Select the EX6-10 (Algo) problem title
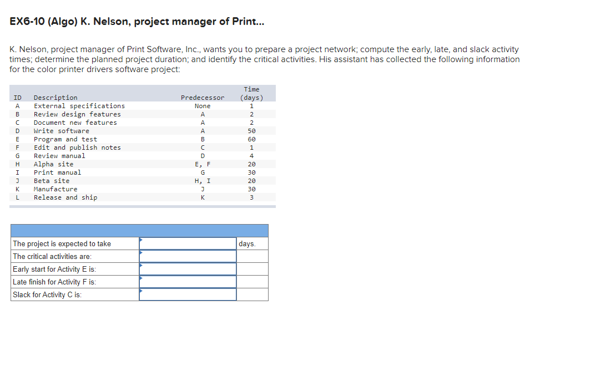 pos(136,21)
